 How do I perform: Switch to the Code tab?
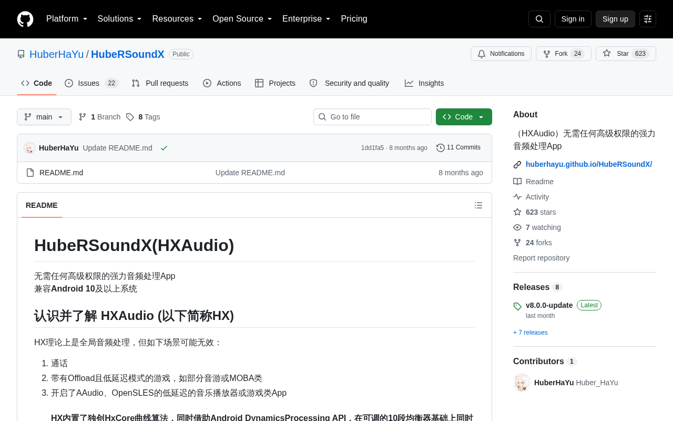[x=37, y=83]
